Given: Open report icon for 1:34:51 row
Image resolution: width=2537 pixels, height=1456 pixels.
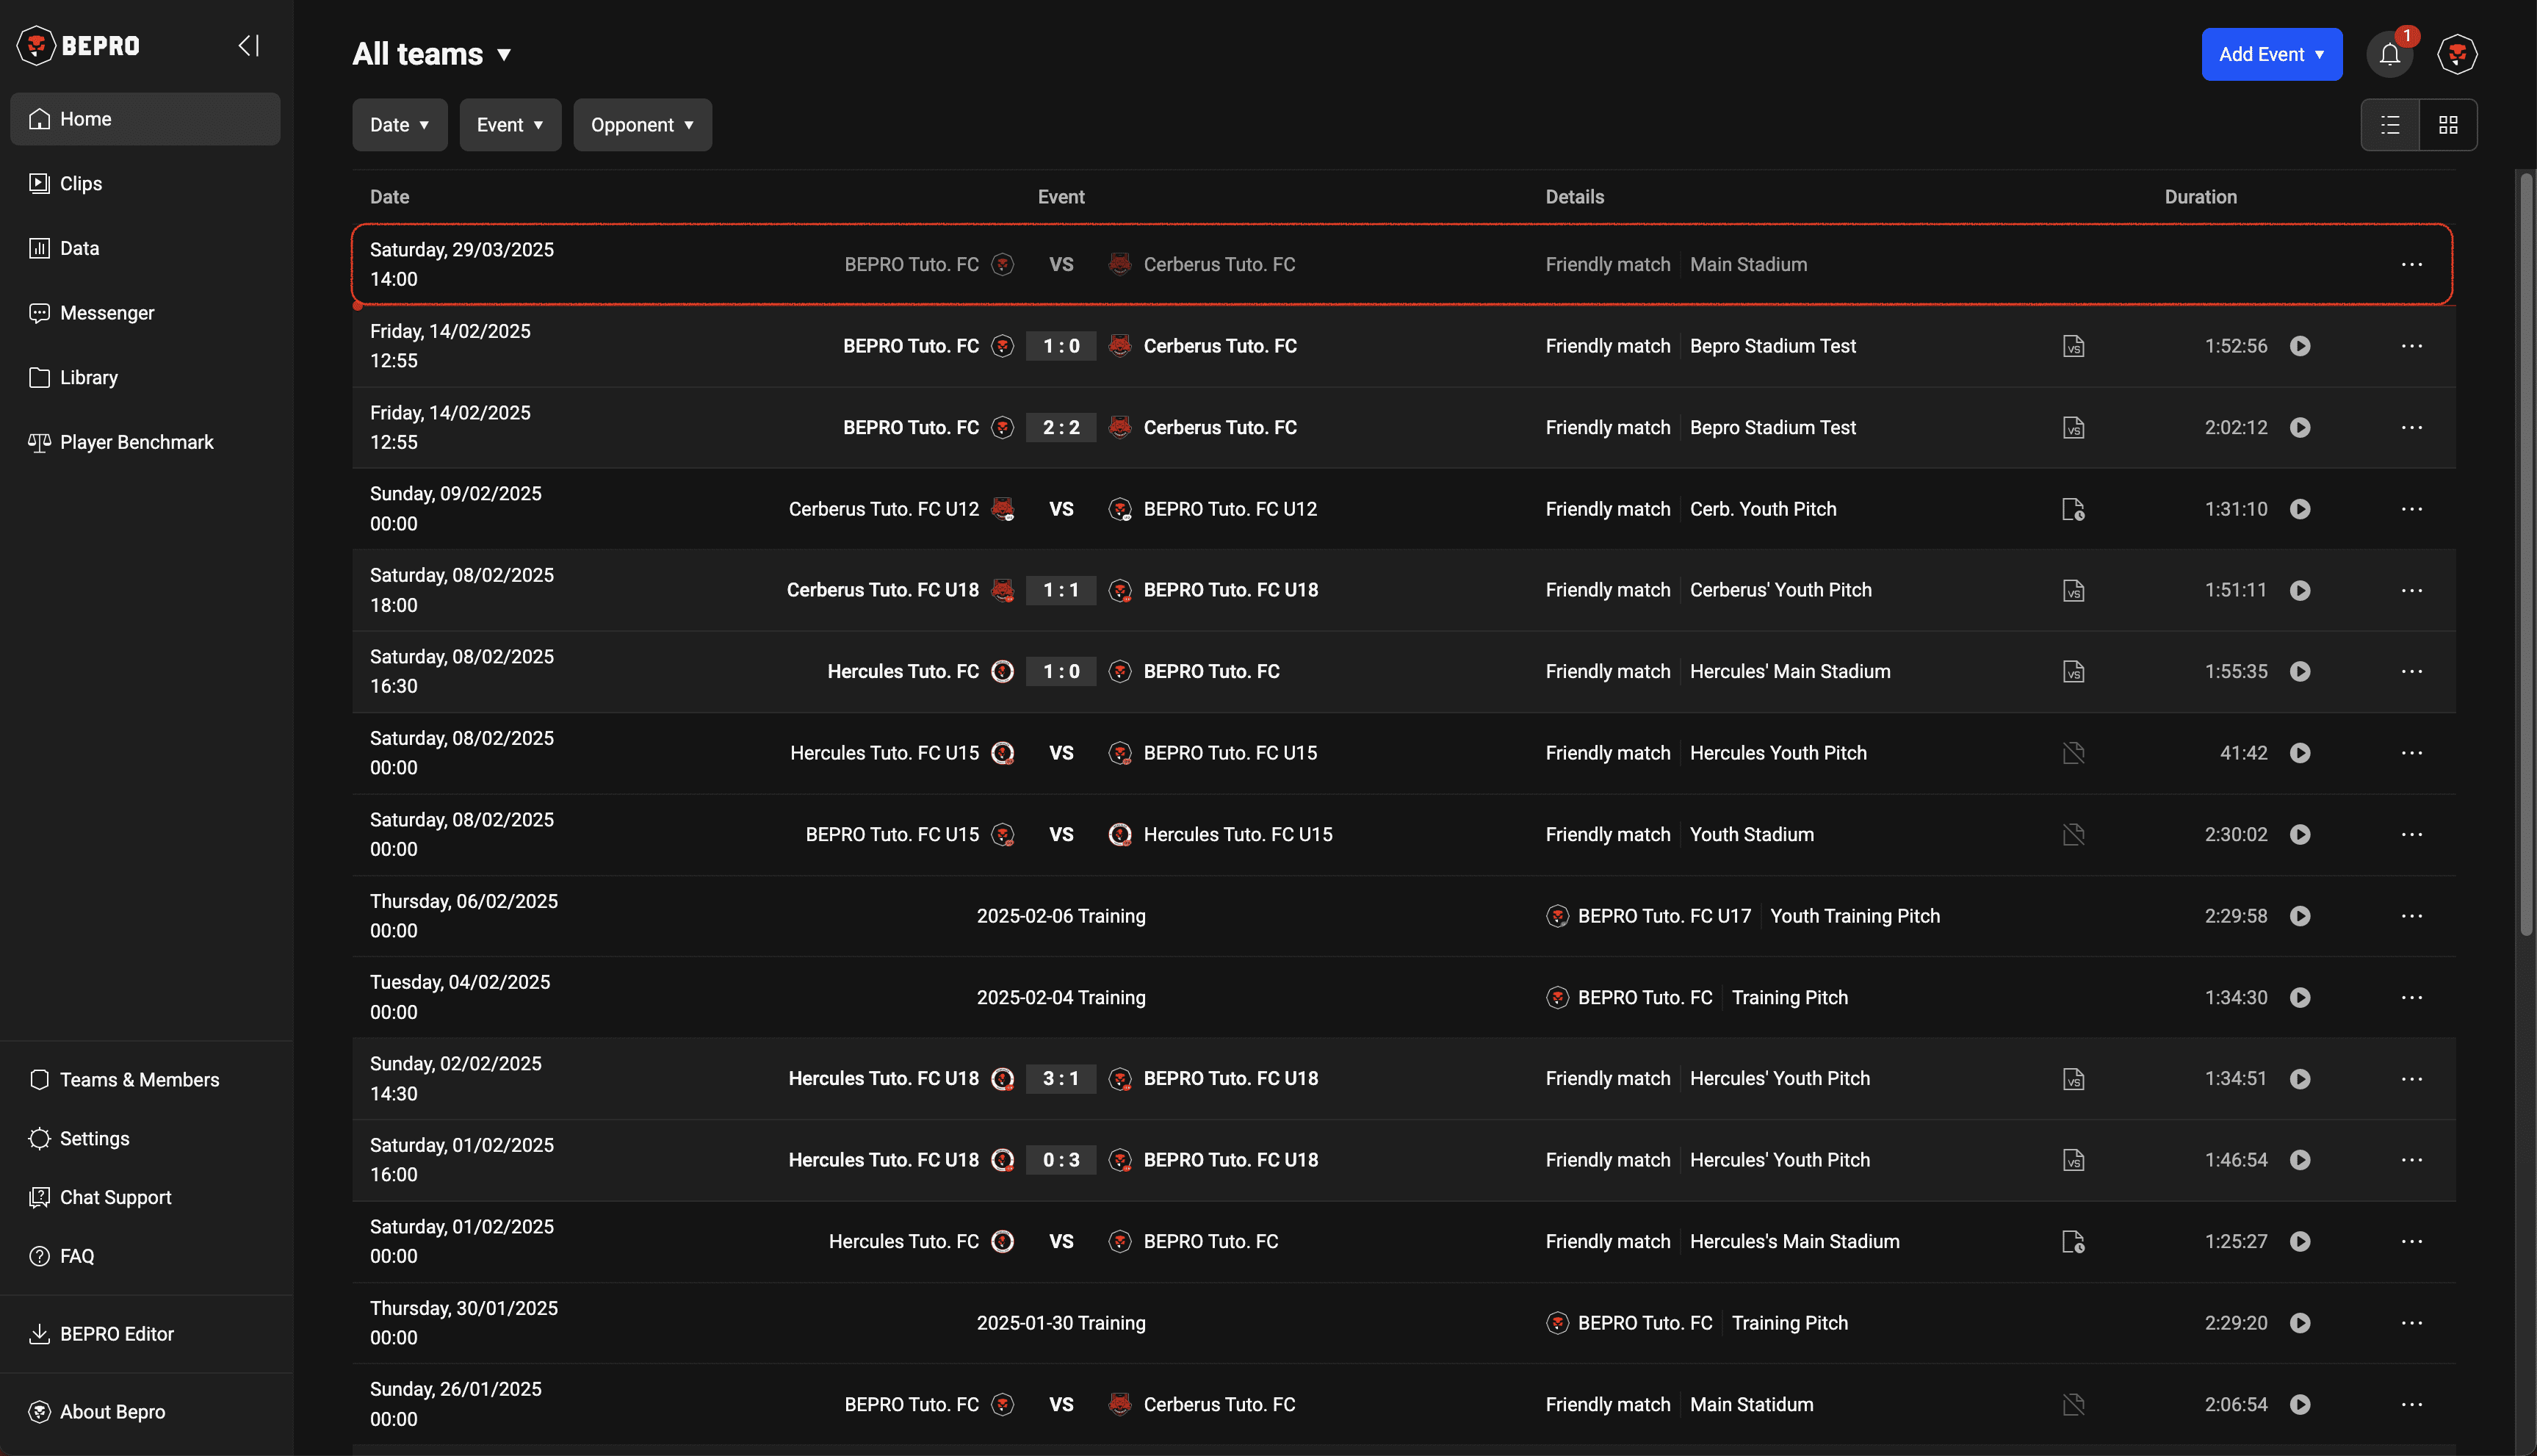Looking at the screenshot, I should click(x=2074, y=1079).
